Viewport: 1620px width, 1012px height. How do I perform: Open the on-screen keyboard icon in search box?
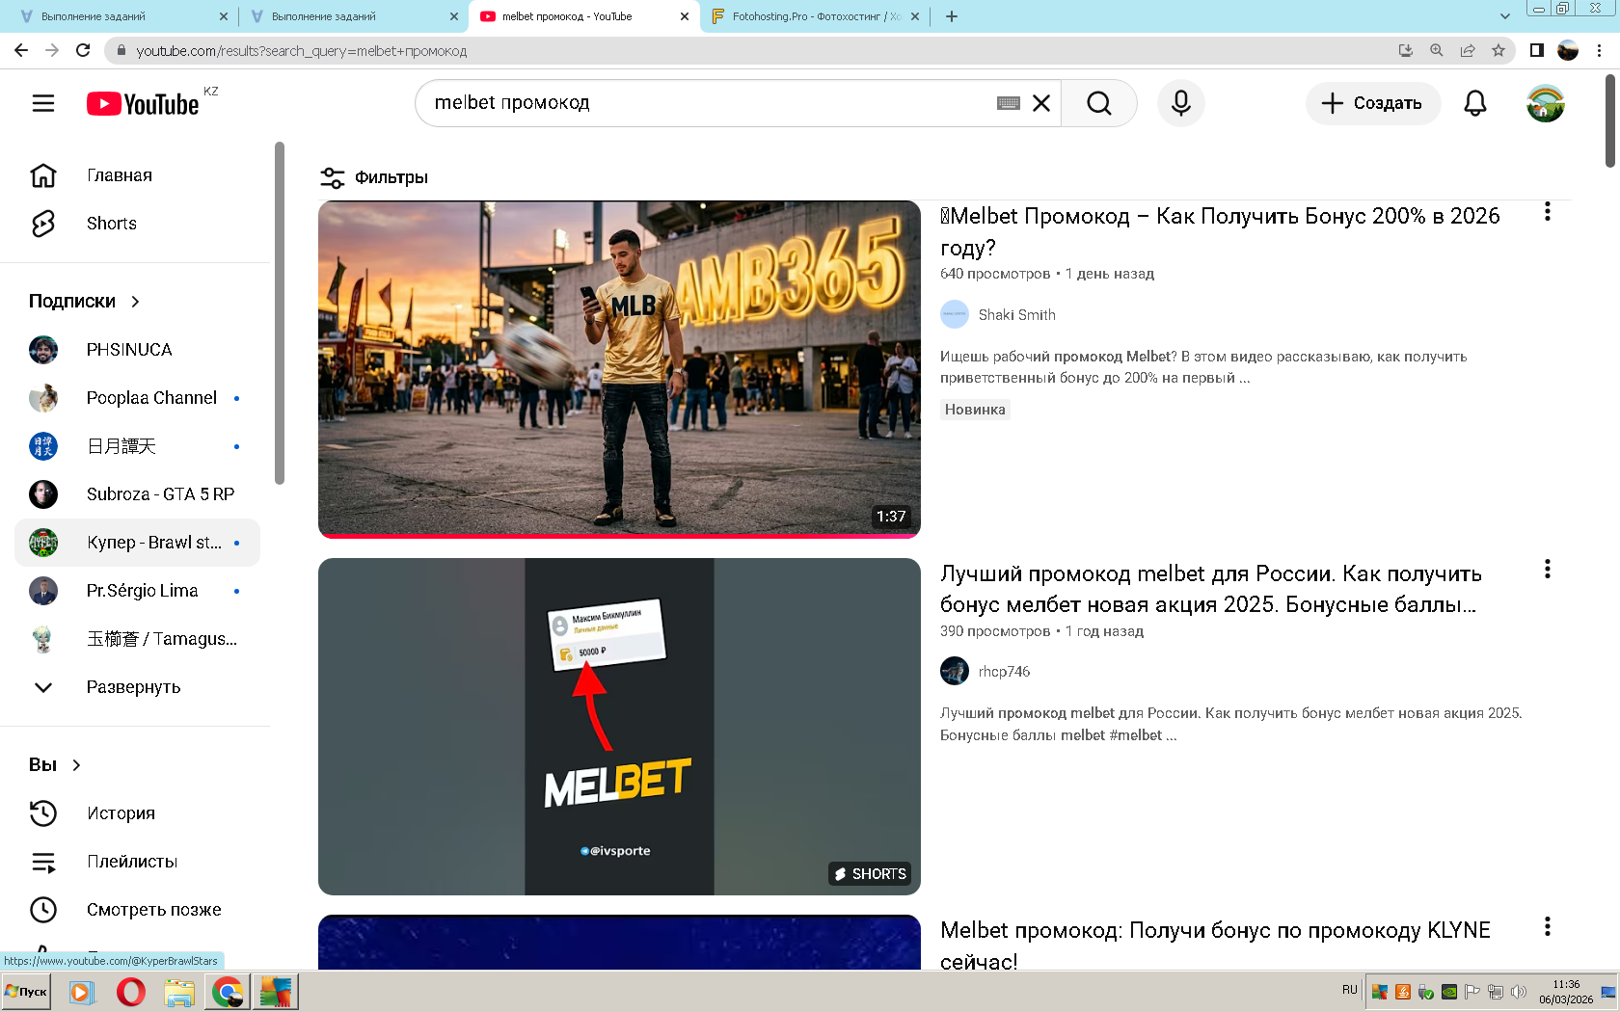[1009, 103]
